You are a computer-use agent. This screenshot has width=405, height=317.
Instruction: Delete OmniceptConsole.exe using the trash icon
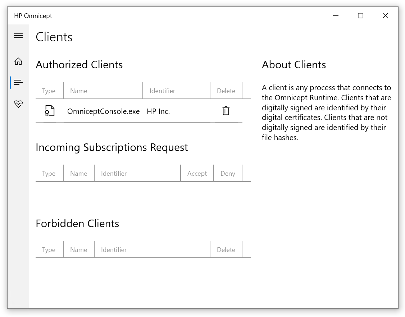(x=226, y=111)
